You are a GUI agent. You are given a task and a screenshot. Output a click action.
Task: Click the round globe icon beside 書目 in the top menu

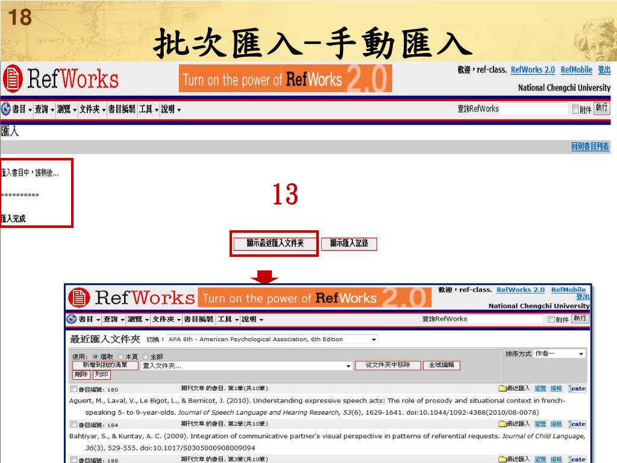pyautogui.click(x=5, y=109)
